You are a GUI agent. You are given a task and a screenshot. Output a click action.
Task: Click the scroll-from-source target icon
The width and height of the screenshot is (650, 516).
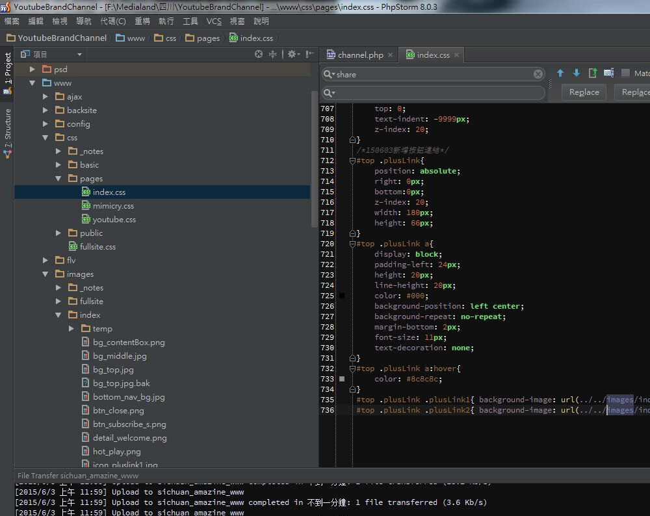[258, 54]
